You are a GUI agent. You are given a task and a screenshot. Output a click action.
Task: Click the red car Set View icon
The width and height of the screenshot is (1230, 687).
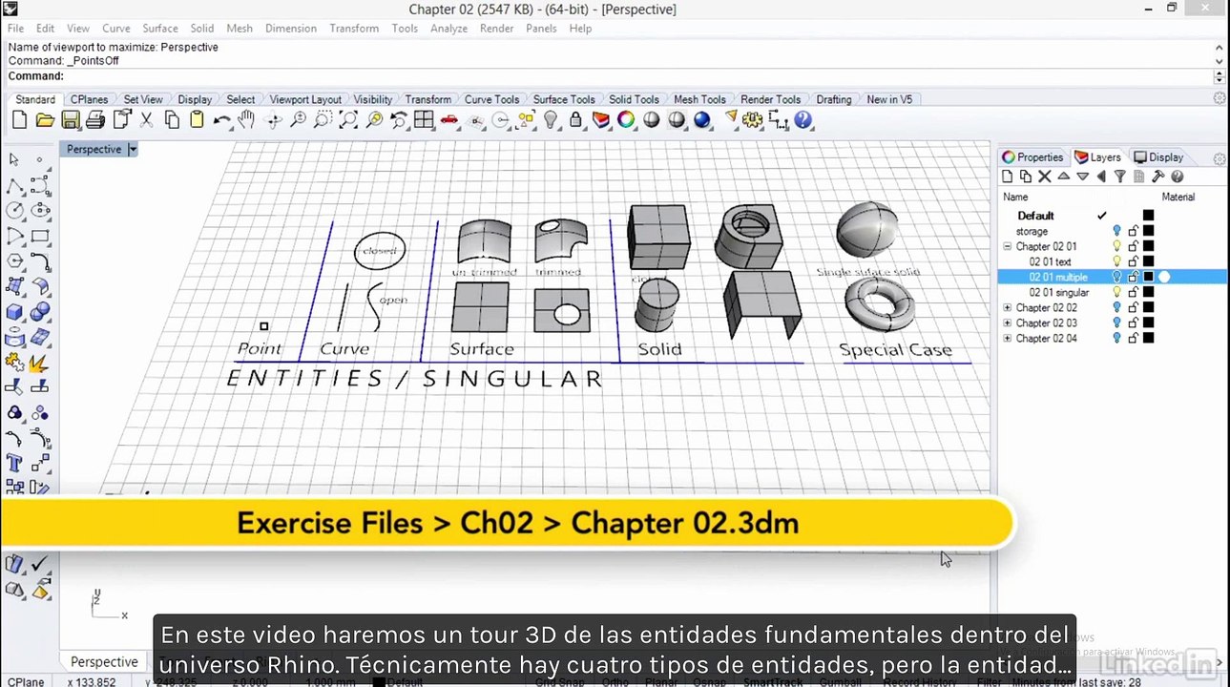(449, 120)
